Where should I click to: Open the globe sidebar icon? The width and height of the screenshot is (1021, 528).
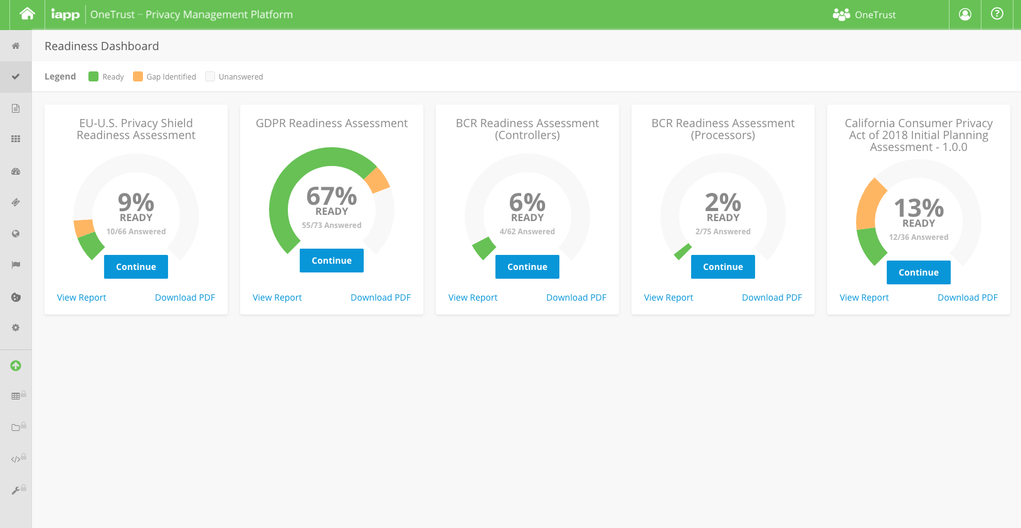point(16,234)
